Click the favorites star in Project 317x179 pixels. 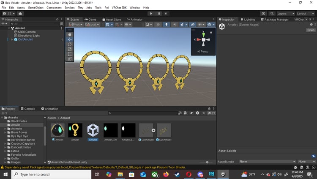204,113
